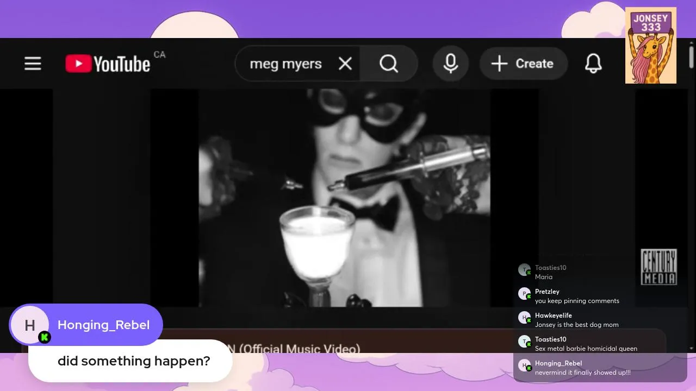Click the '(Official Music Video)' title text
The height and width of the screenshot is (391, 696).
(x=300, y=349)
